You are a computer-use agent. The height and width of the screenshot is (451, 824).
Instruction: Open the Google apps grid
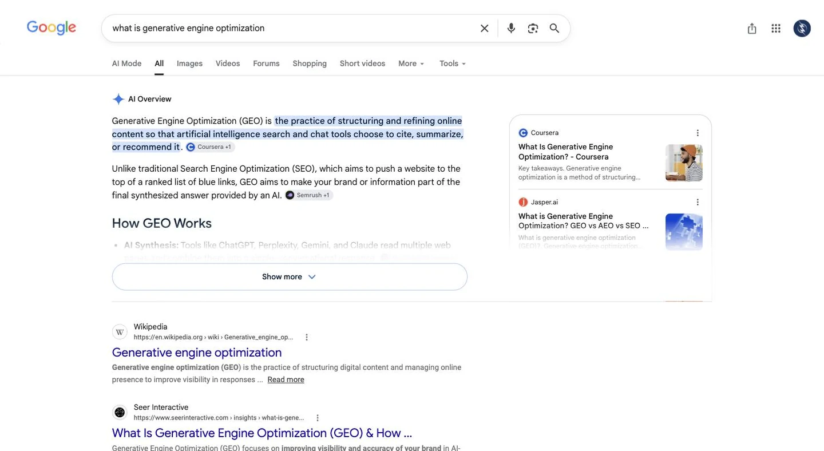point(776,28)
